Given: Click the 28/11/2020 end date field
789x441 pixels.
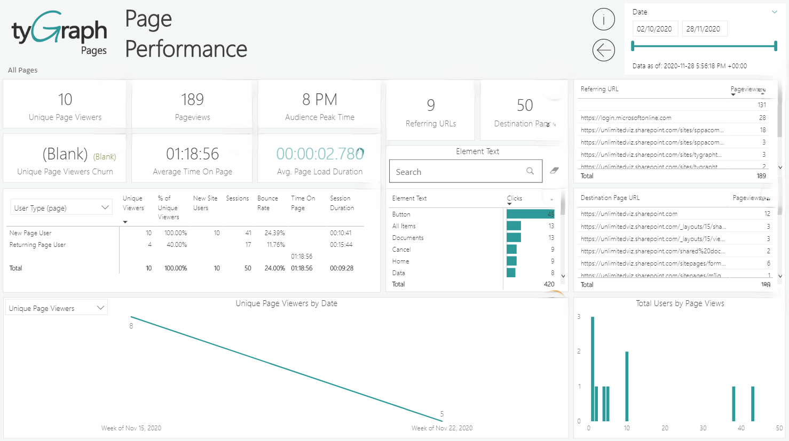Looking at the screenshot, I should 705,28.
